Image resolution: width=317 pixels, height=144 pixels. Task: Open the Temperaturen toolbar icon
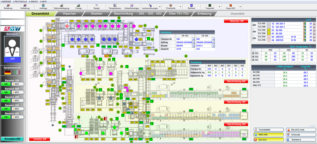pyautogui.click(x=115, y=7)
